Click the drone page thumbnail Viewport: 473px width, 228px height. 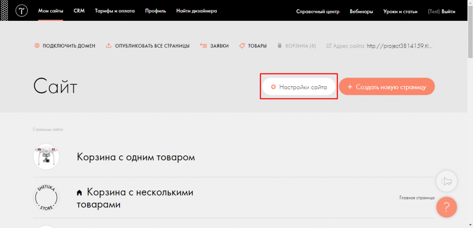[x=46, y=156]
